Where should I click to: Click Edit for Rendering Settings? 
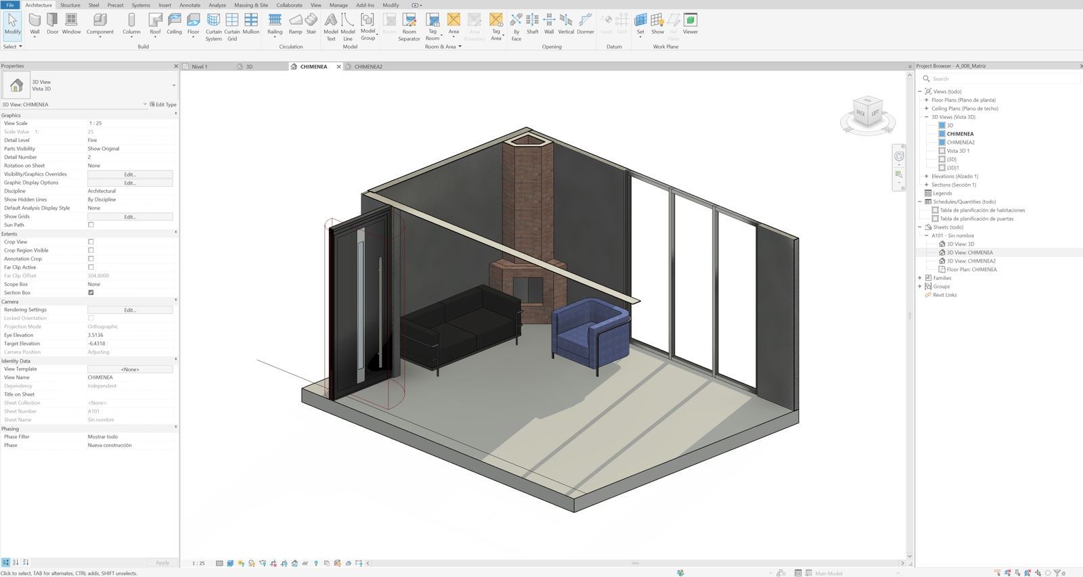click(x=130, y=310)
